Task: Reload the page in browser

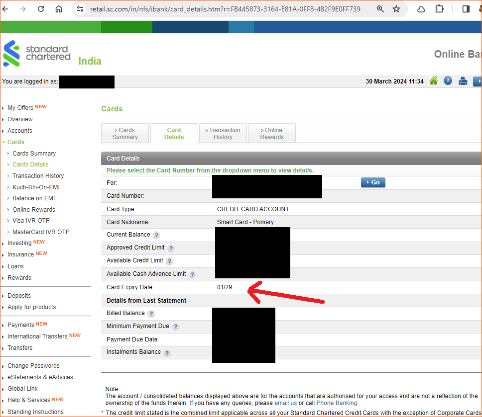Action: click(x=41, y=9)
